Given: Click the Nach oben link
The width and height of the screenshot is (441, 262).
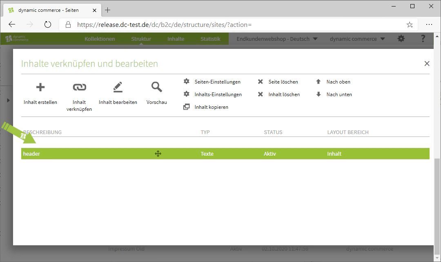Looking at the screenshot, I should [339, 82].
